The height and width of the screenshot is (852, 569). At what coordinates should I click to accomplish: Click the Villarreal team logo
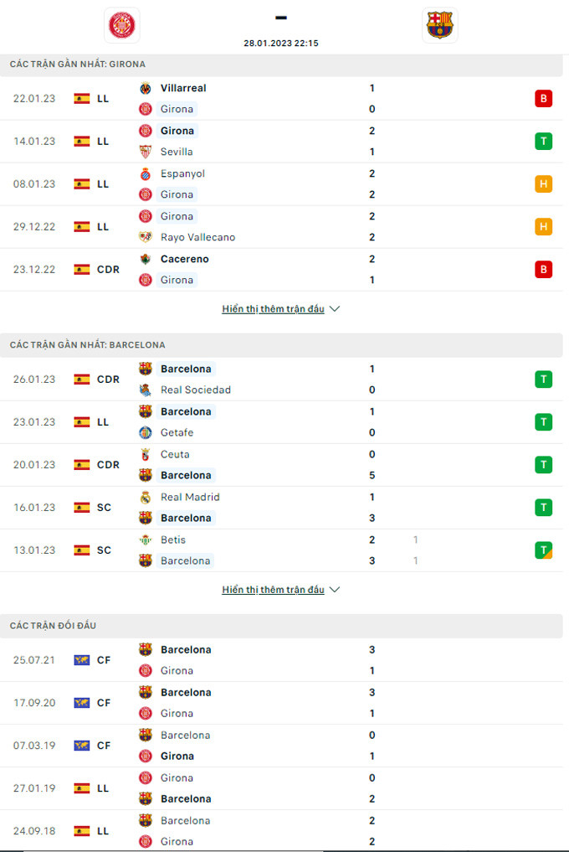point(146,88)
